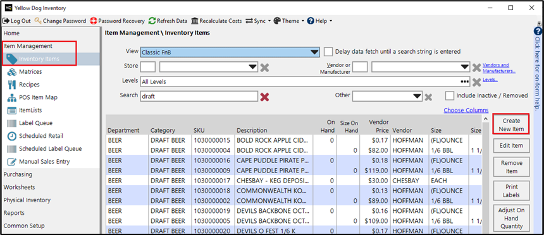Open the Store dropdown list
544x235 pixels.
pyautogui.click(x=253, y=66)
